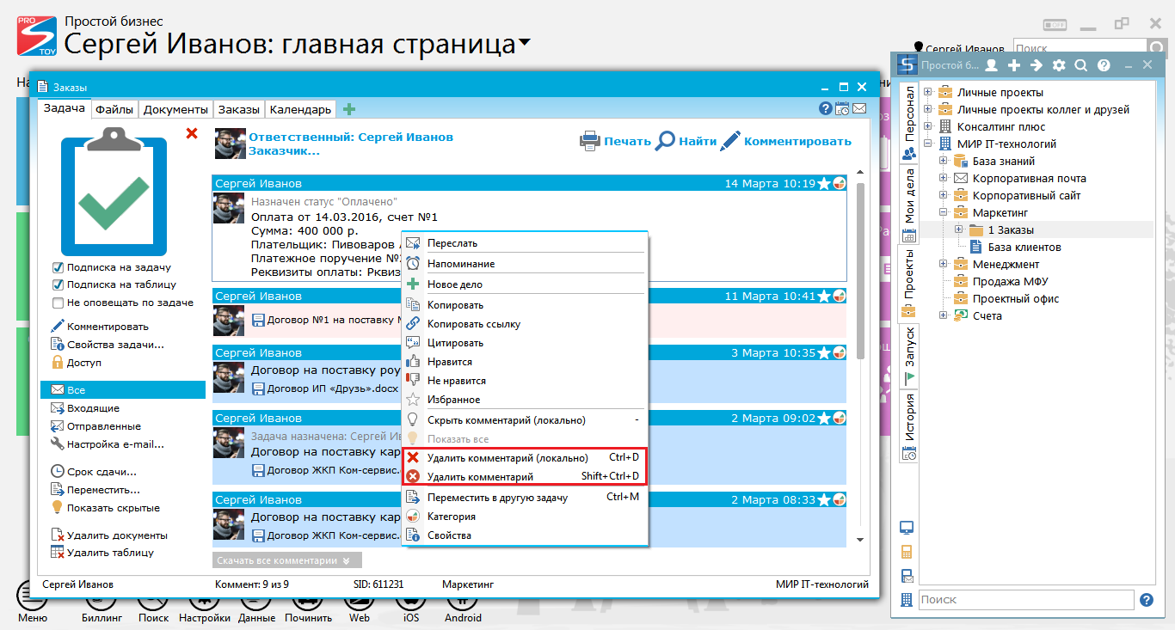Open История vertical tab
The height and width of the screenshot is (630, 1175).
click(909, 426)
